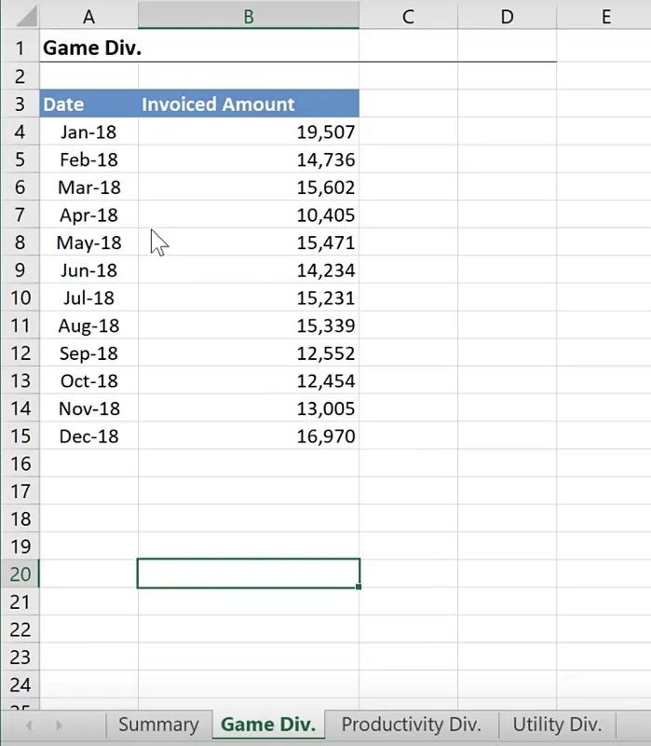Select column B header
Screen dimensions: 651x746
[x=248, y=16]
